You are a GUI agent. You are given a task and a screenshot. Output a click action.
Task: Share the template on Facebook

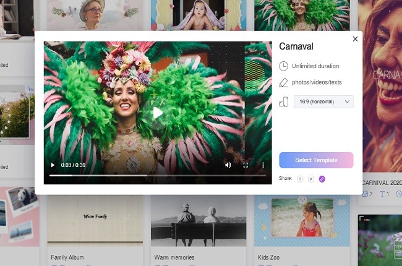300,179
